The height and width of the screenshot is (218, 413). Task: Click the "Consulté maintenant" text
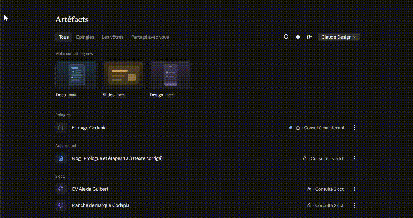point(324,128)
